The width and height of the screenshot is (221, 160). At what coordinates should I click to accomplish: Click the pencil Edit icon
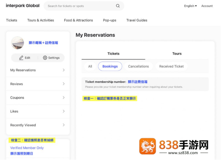click(21, 58)
